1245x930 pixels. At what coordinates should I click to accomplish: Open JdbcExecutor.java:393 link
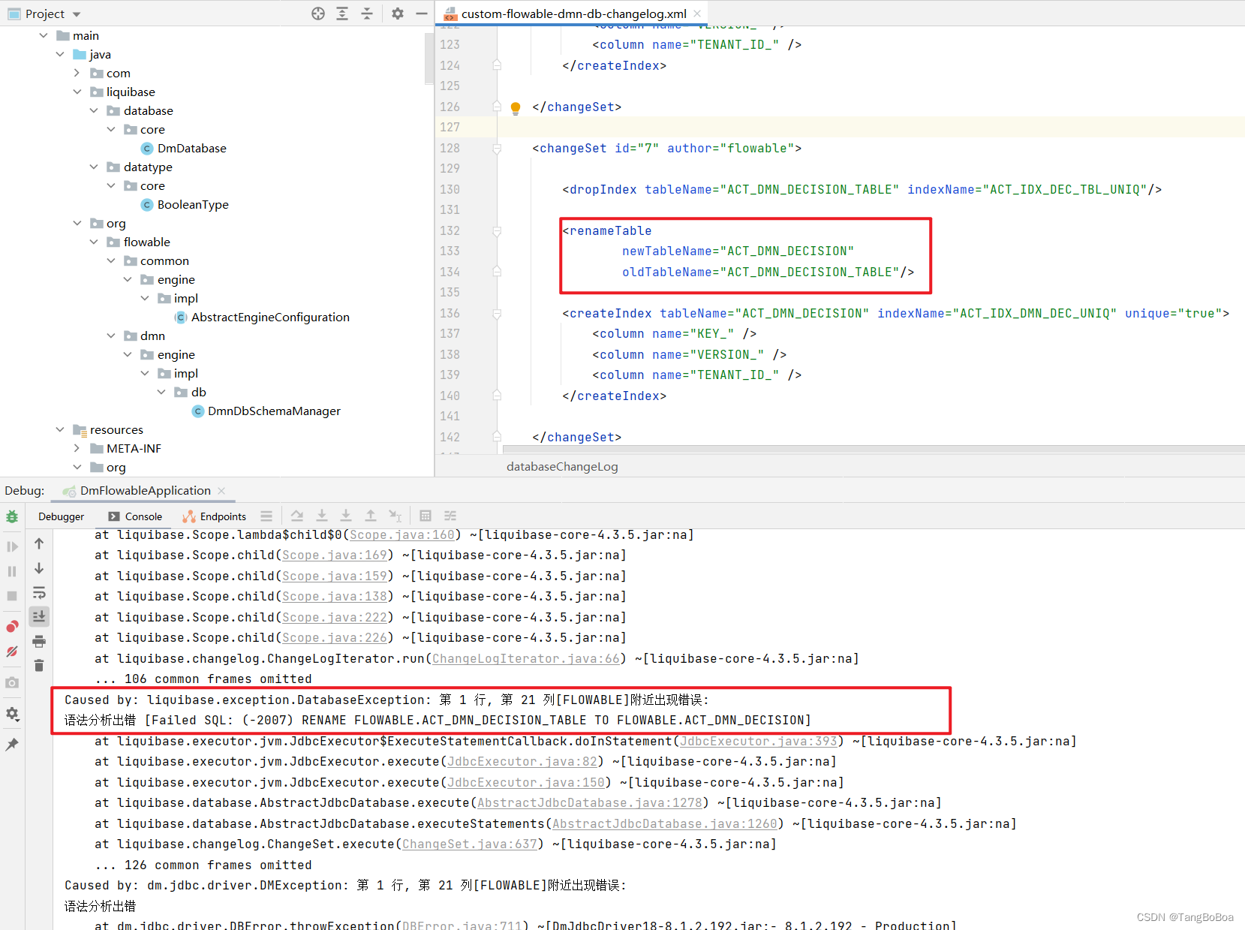(759, 742)
